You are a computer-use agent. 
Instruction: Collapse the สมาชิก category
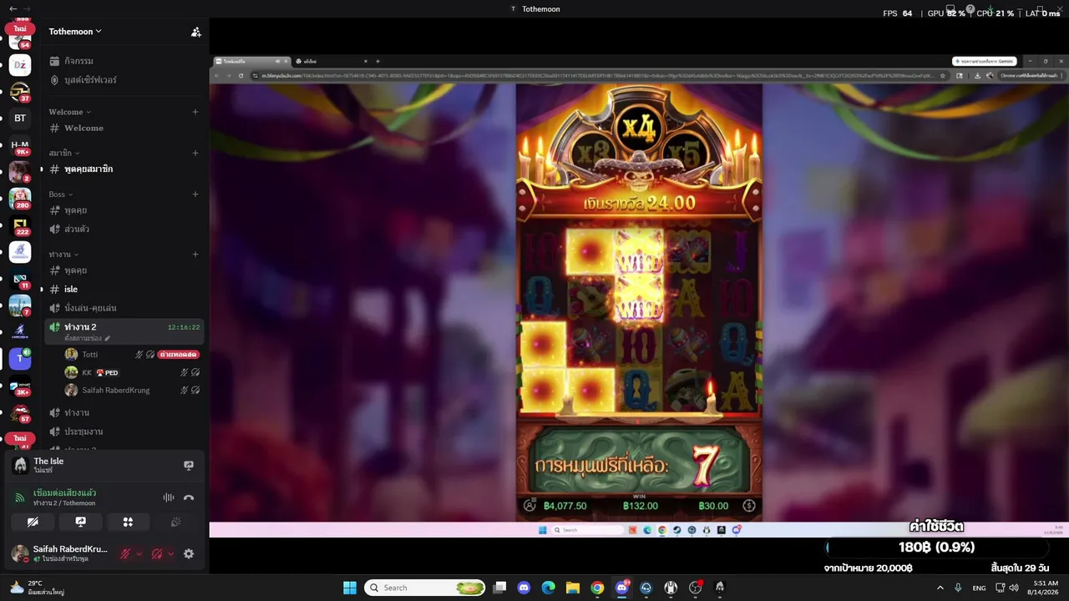pyautogui.click(x=64, y=153)
